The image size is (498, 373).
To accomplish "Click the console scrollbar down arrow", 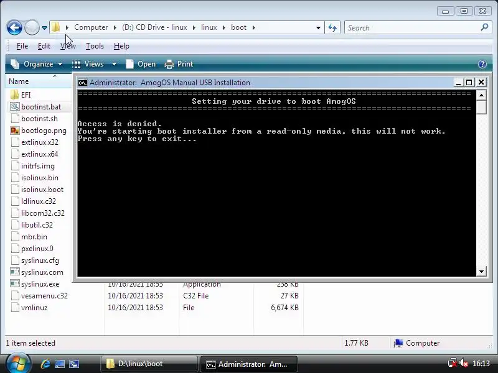I will pos(481,272).
